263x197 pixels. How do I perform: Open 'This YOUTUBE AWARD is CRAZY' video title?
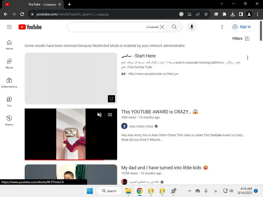point(159,112)
